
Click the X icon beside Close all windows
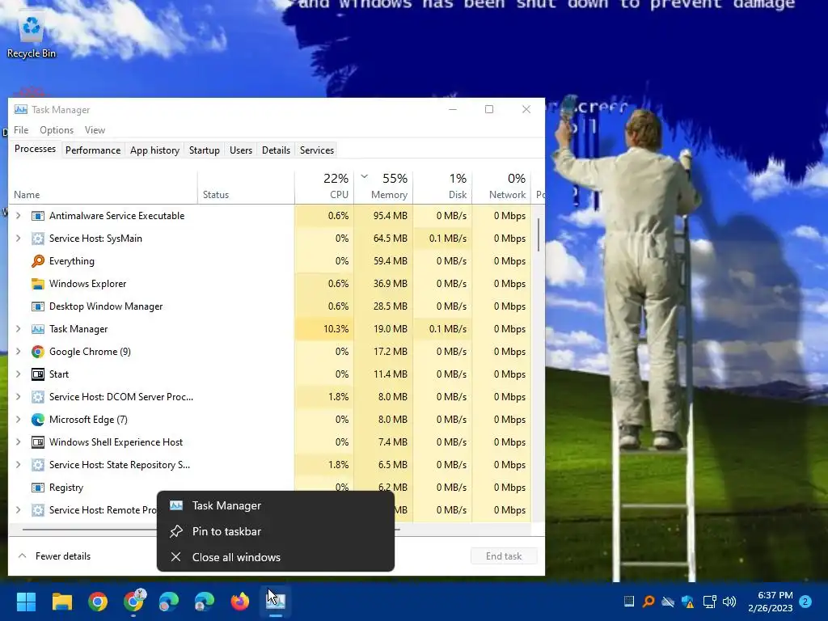pos(175,557)
